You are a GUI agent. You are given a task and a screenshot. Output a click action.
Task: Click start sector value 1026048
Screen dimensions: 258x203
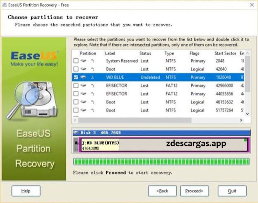click(x=223, y=77)
